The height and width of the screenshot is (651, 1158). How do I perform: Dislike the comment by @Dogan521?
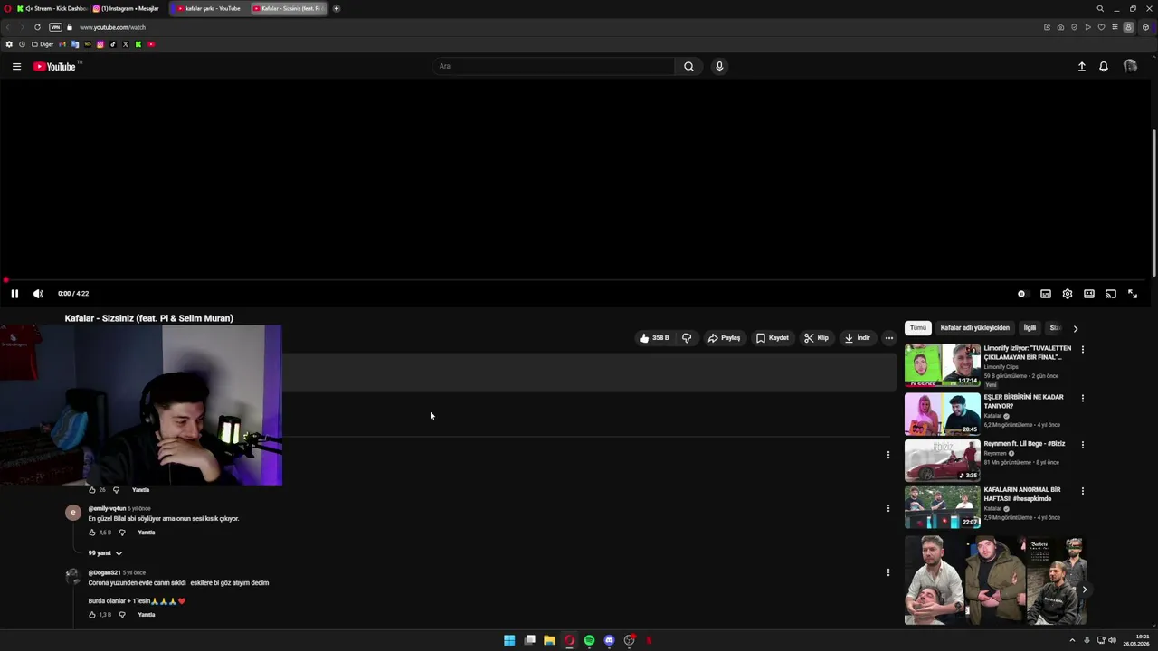pyautogui.click(x=122, y=615)
